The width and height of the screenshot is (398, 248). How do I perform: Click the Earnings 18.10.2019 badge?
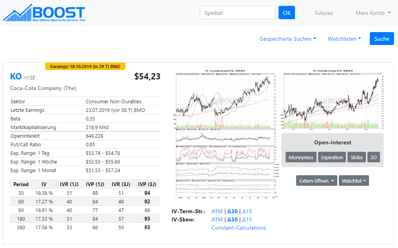tap(85, 66)
